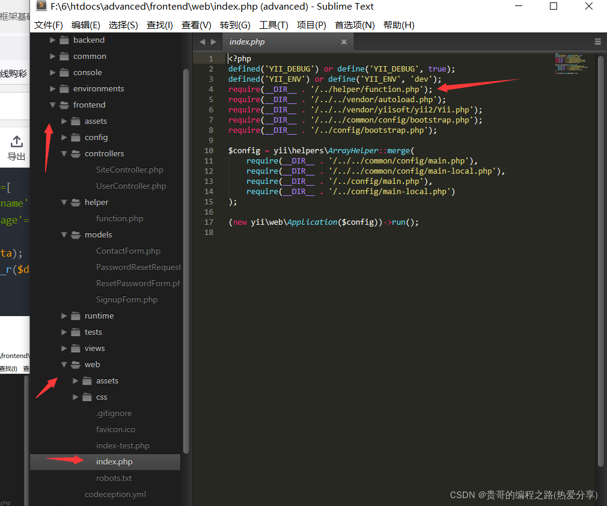This screenshot has height=506, width=607.
Task: Expand the css folder arrow
Action: tap(76, 397)
